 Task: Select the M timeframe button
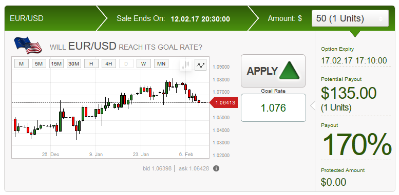(22, 64)
